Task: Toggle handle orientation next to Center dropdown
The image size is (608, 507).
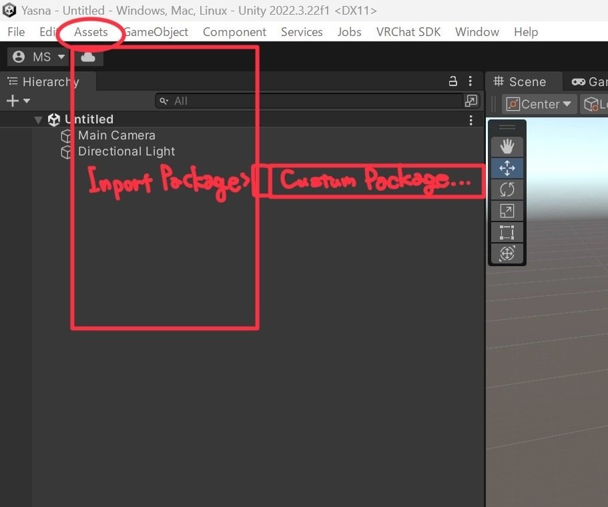Action: 593,104
